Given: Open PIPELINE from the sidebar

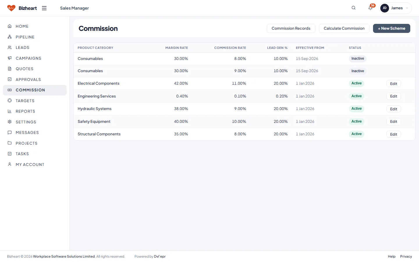Looking at the screenshot, I should (x=35, y=37).
